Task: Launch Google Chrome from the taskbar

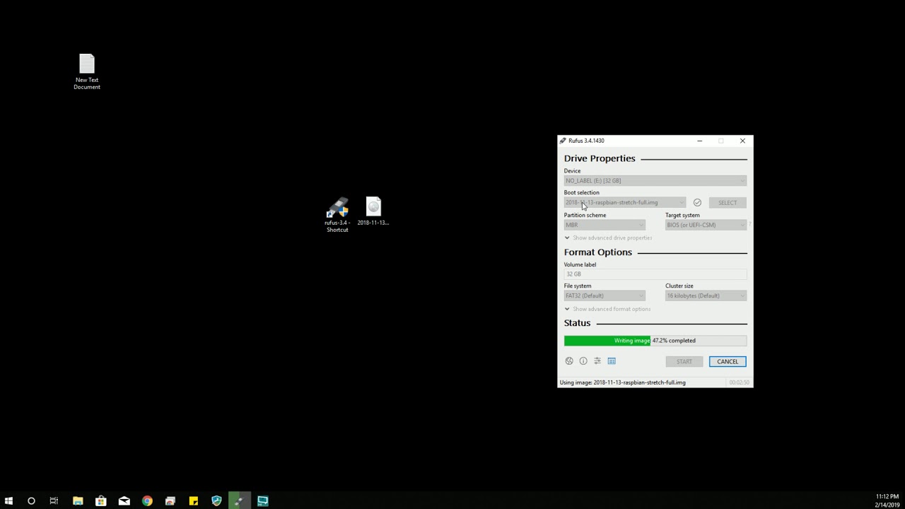Action: (147, 501)
